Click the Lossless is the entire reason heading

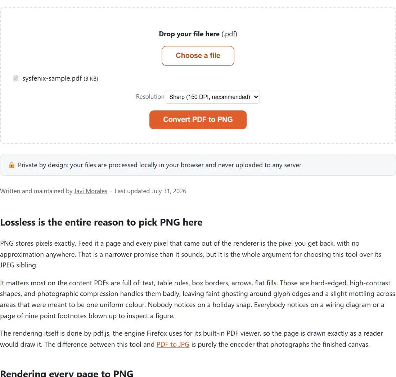[101, 222]
